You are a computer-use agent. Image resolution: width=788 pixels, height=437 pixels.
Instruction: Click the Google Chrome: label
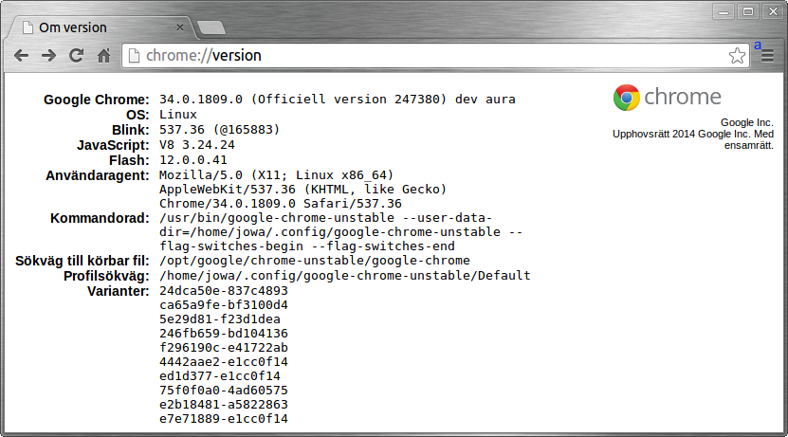click(x=97, y=100)
